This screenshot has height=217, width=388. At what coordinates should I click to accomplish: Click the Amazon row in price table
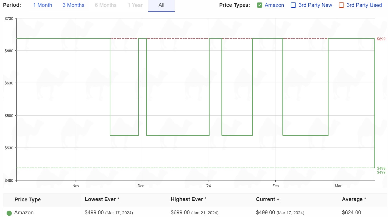point(195,212)
